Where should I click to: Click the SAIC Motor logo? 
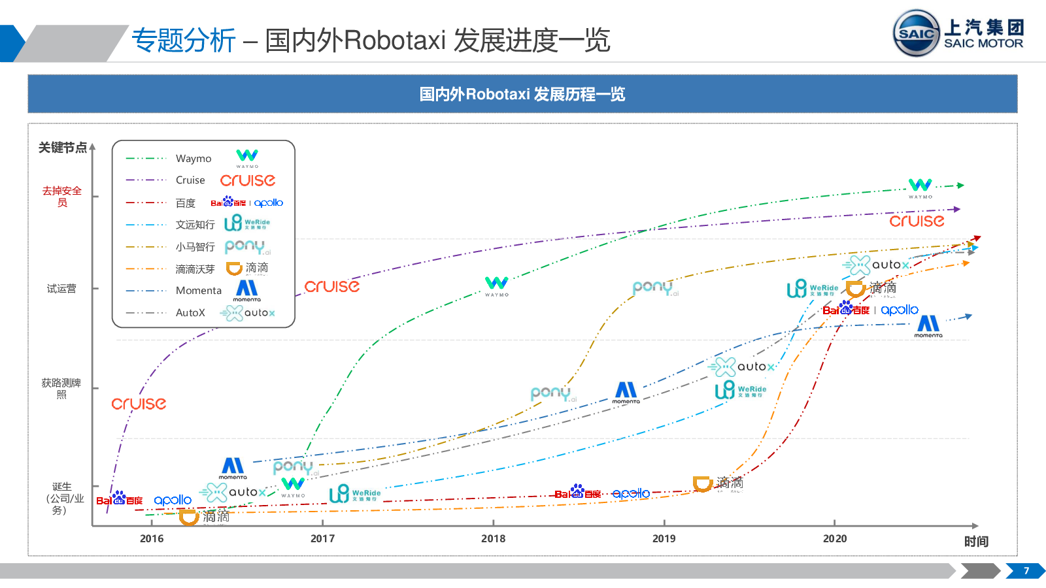click(x=958, y=33)
